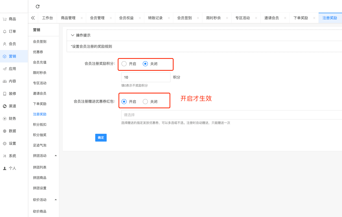Open 应用 section via paper plane icon

[5, 69]
